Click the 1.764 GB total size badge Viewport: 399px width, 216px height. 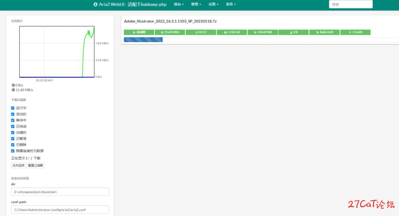point(232,32)
